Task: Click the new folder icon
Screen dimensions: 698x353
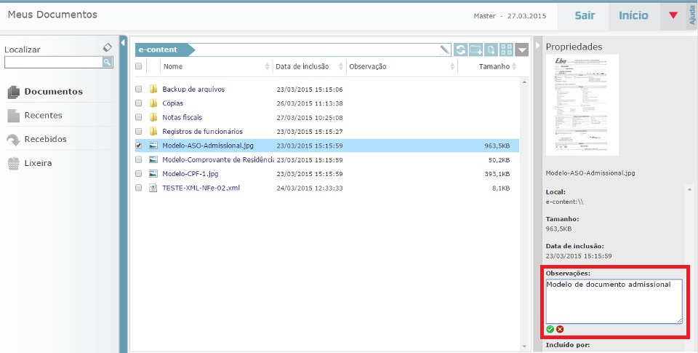Action: pyautogui.click(x=476, y=50)
